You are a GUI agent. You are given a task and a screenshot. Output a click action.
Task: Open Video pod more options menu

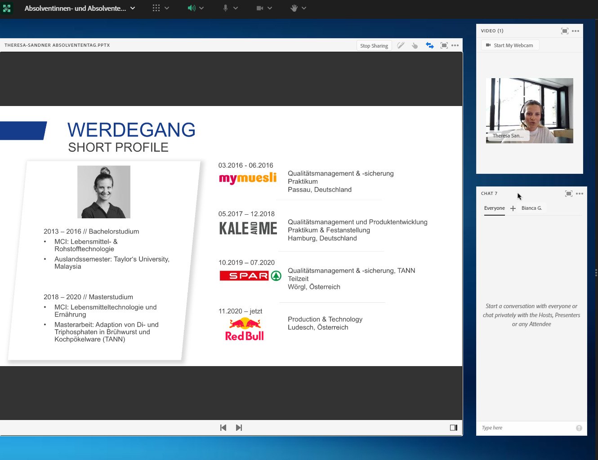point(576,31)
